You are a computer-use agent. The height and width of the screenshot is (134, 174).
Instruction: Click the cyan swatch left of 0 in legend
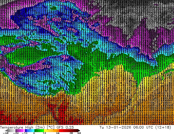(33, 130)
